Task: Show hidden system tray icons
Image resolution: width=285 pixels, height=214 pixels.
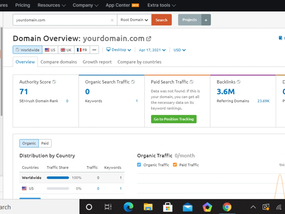Action: click(x=253, y=207)
